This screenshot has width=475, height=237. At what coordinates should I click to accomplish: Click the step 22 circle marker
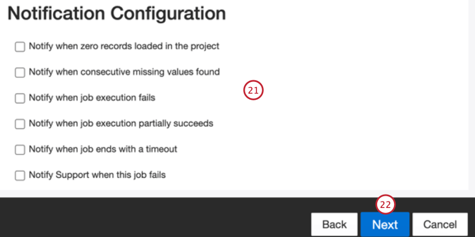pos(385,204)
